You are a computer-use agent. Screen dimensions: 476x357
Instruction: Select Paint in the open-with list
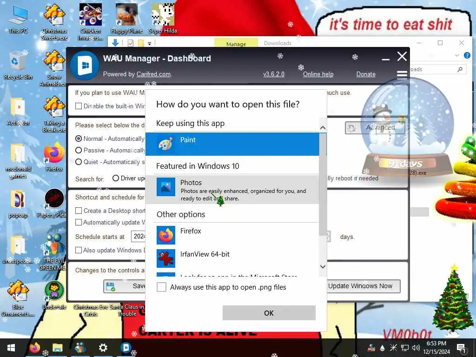tap(232, 144)
